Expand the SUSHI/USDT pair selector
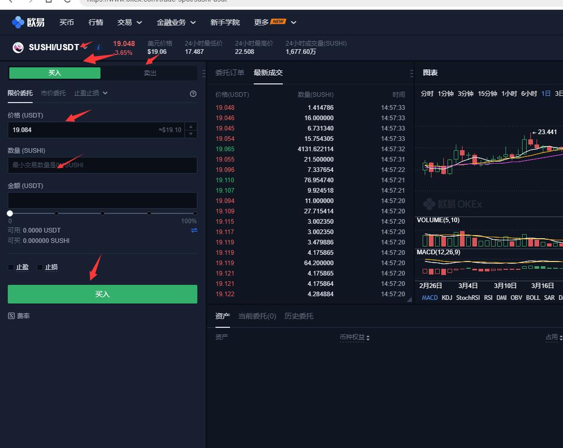This screenshot has width=563, height=448. tap(85, 47)
